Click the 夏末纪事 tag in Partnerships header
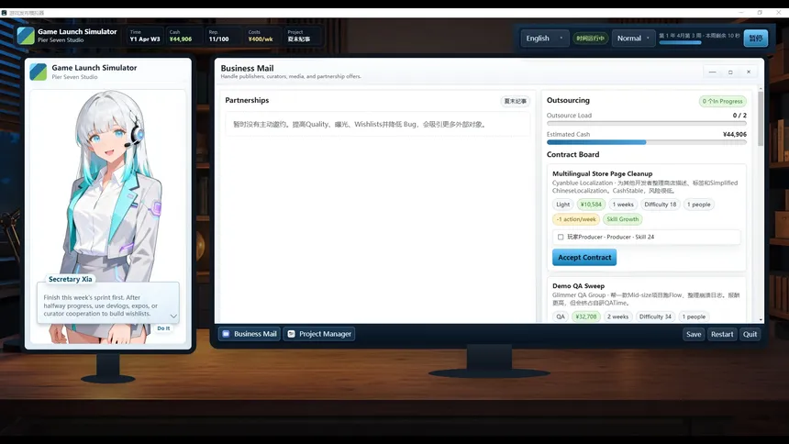This screenshot has height=444, width=789. (516, 101)
